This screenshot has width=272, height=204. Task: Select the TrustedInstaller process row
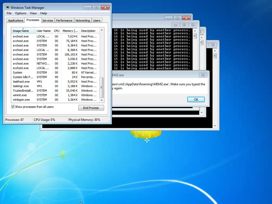(55, 91)
